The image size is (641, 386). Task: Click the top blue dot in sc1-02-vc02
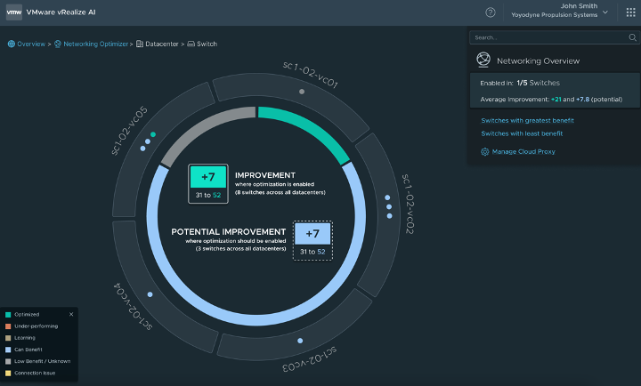coord(387,197)
